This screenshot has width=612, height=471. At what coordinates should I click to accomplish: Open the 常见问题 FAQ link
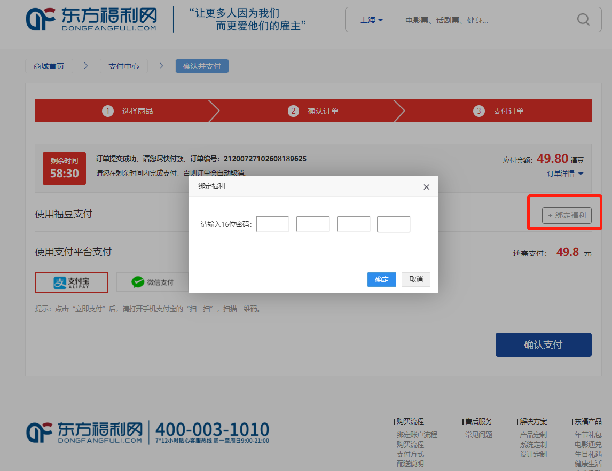(x=478, y=434)
